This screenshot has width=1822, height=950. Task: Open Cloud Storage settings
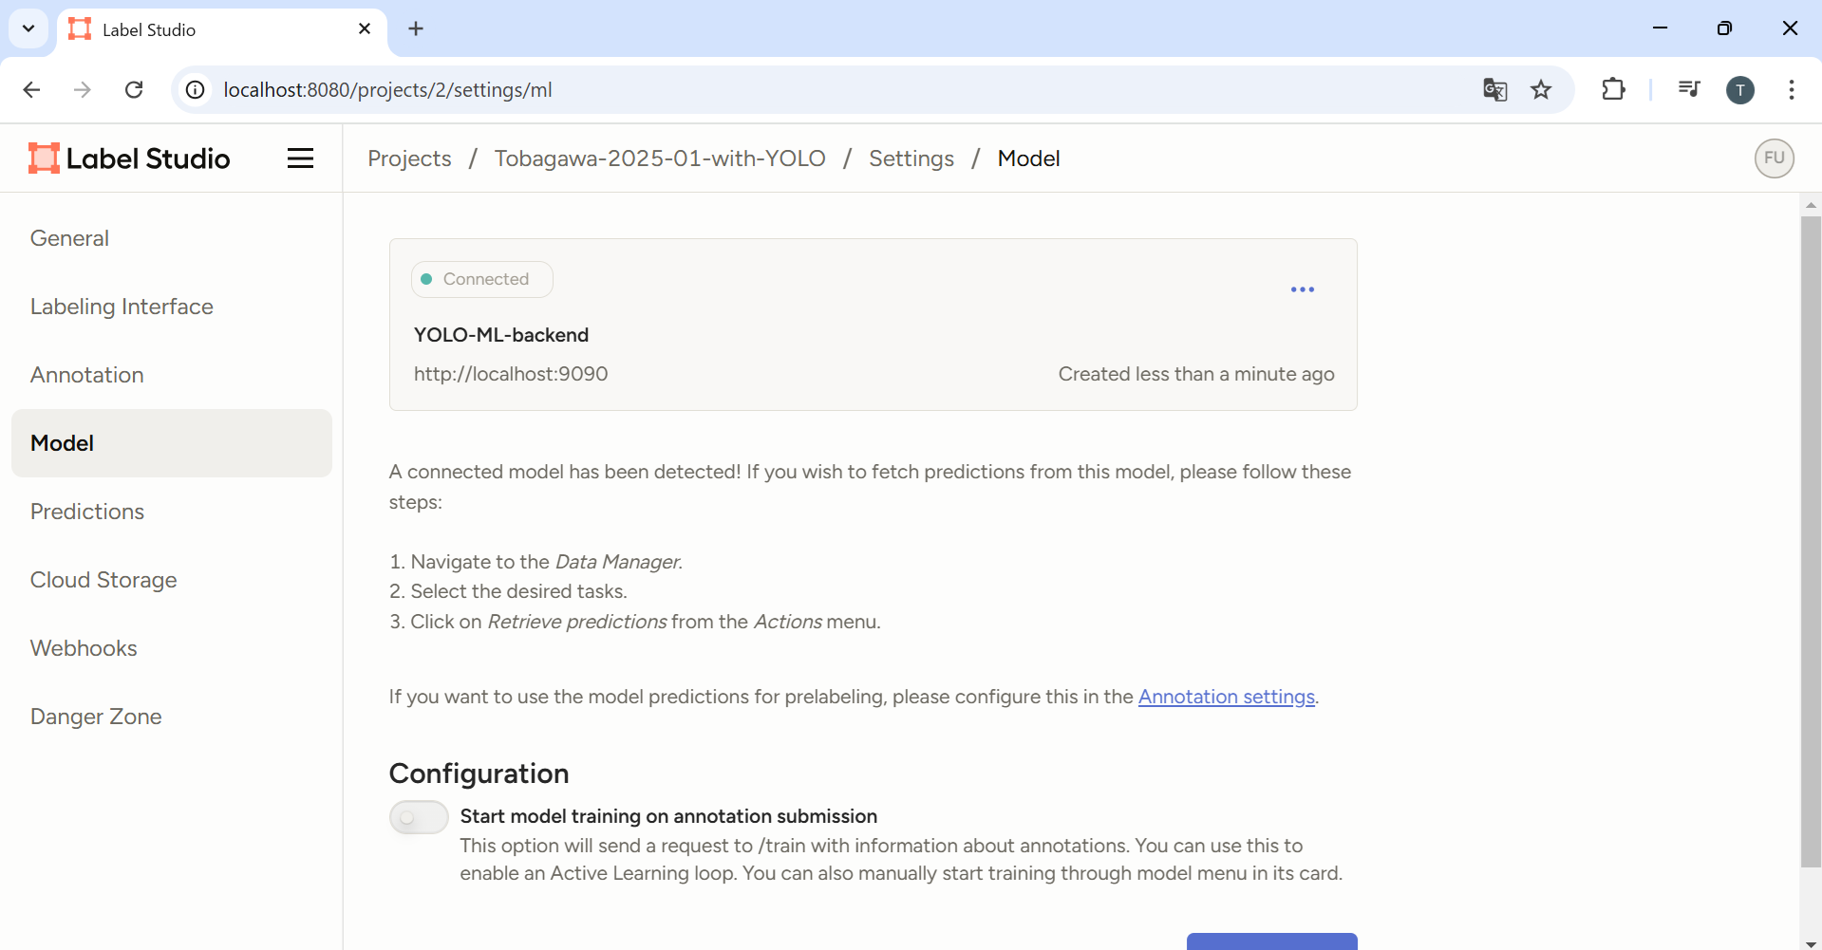[x=172, y=580]
